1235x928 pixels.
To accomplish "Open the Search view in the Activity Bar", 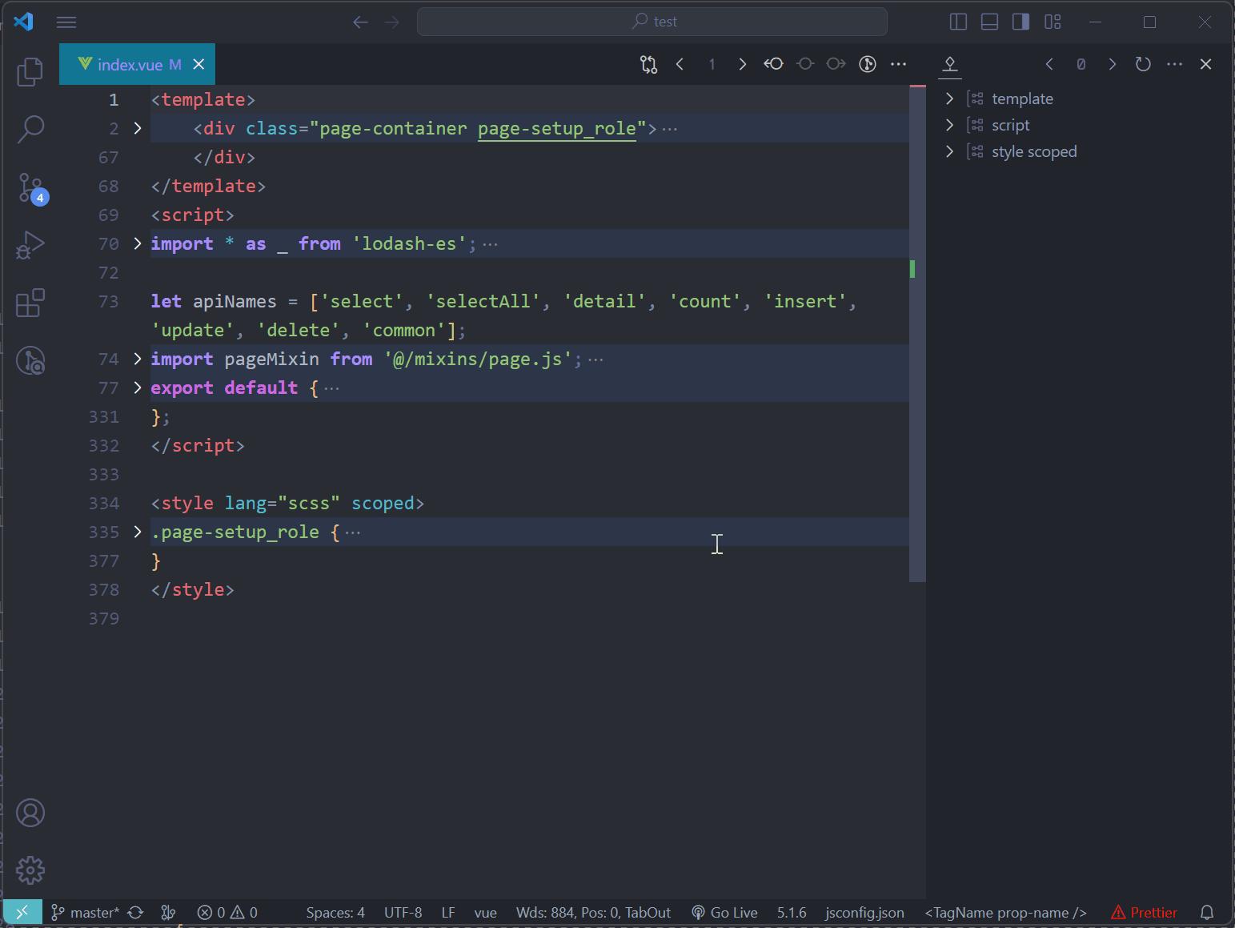I will pyautogui.click(x=30, y=128).
